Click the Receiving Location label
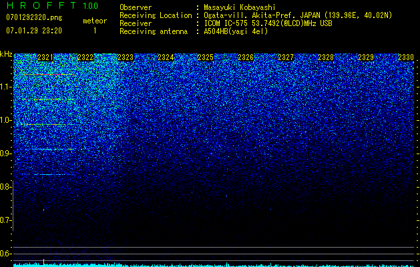The width and height of the screenshot is (420, 267). coord(156,15)
